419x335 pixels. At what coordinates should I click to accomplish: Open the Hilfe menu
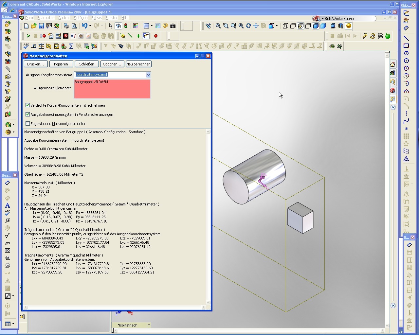coord(125,18)
